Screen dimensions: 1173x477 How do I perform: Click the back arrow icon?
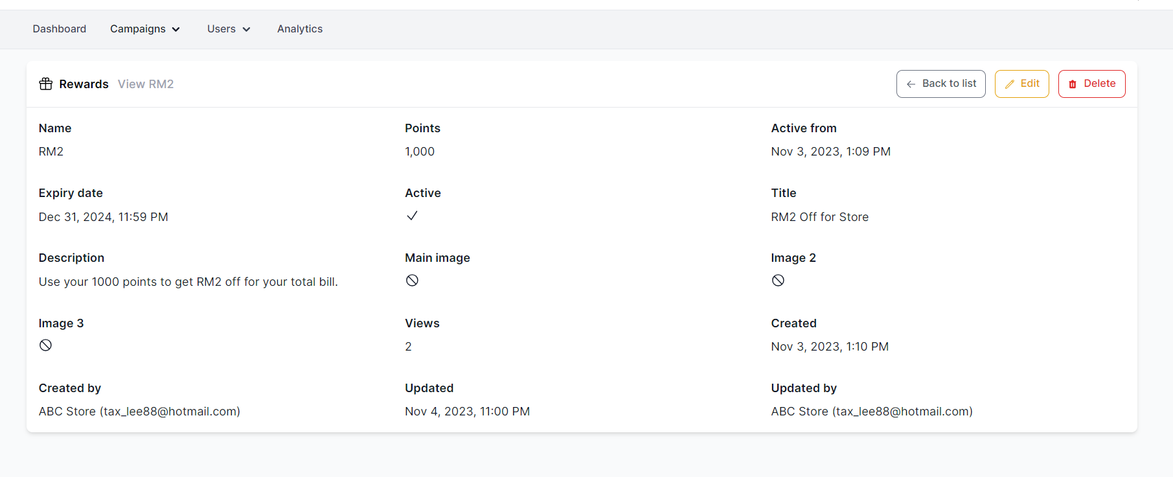(911, 84)
